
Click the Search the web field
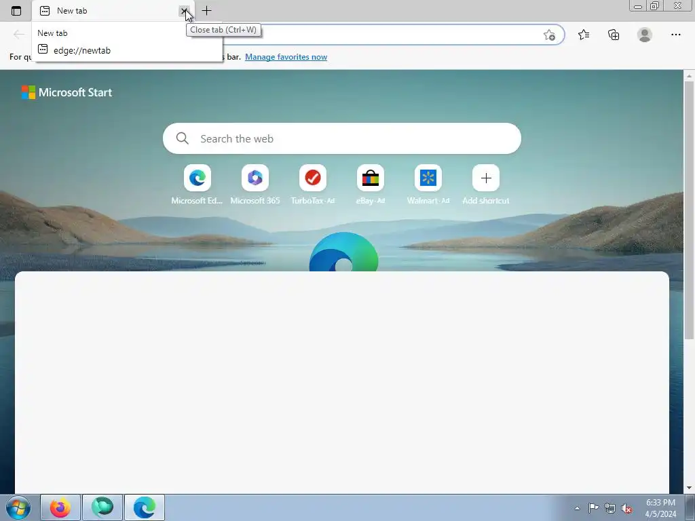coord(342,138)
